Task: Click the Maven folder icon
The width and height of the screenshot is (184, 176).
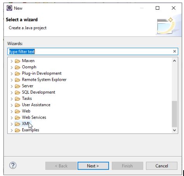Action: coord(17,61)
